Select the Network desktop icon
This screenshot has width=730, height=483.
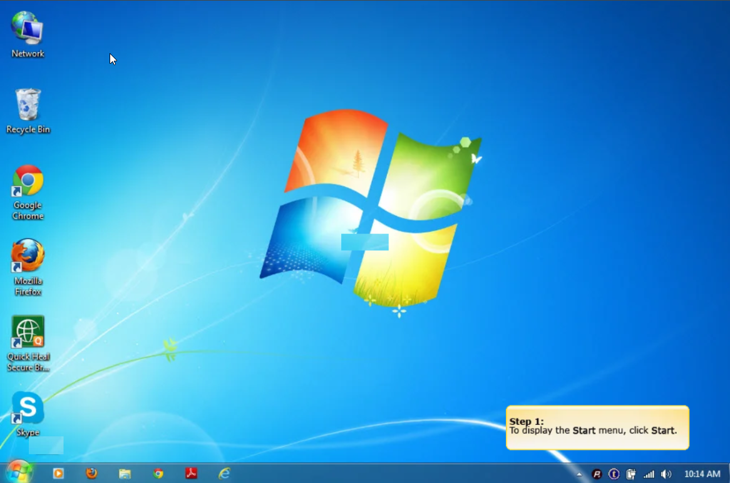(28, 31)
